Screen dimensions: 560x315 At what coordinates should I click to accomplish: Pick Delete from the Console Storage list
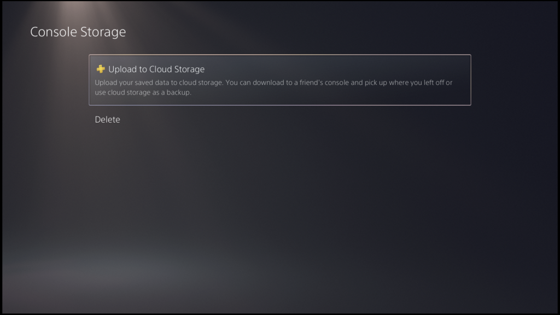tap(107, 119)
